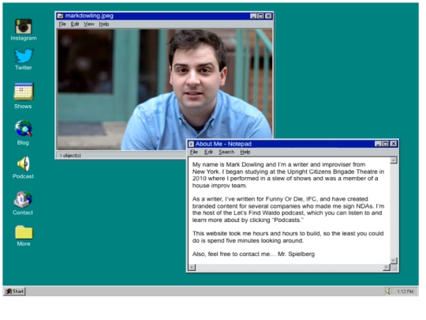Click the '1 object(s)' status bar text

pos(70,156)
